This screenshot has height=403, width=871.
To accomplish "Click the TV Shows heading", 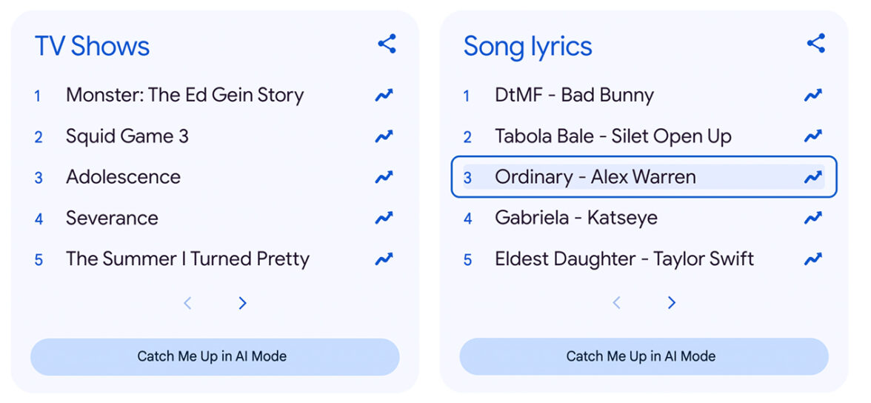I will 92,46.
